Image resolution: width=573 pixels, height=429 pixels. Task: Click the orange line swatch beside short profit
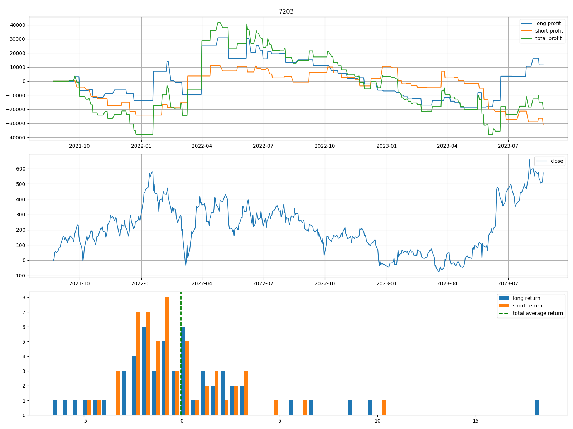coord(526,31)
